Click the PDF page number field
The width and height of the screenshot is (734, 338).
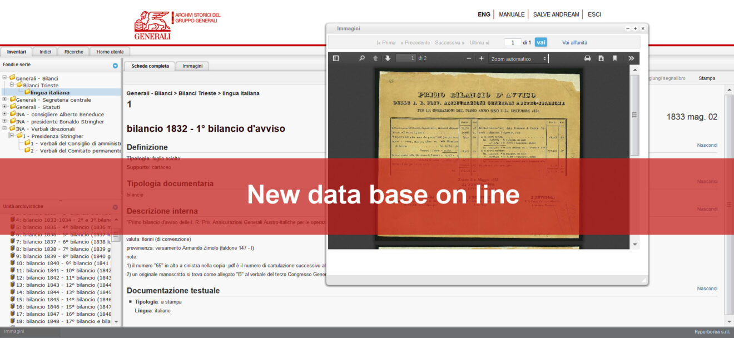(x=405, y=58)
